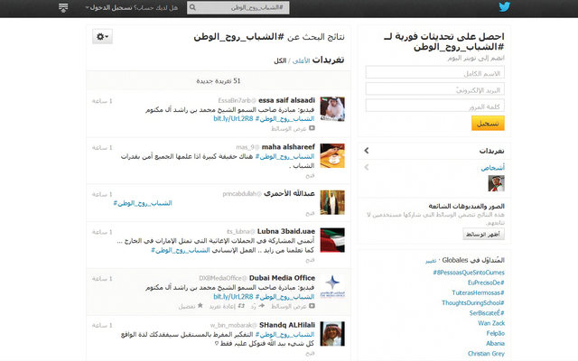Click hashtag in عبدالله الأحمري tweet

143,203
